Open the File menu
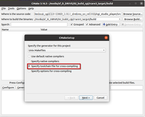Viewport: 145px width, 117px height. 4,8
